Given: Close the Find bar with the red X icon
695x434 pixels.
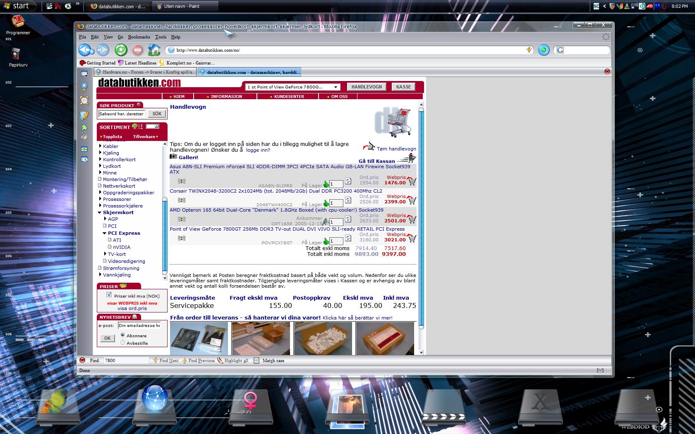Looking at the screenshot, I should (82, 360).
